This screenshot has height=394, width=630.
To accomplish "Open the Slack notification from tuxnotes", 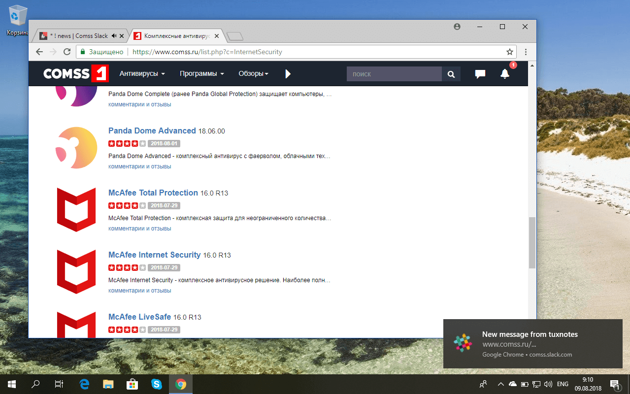I will [x=533, y=344].
